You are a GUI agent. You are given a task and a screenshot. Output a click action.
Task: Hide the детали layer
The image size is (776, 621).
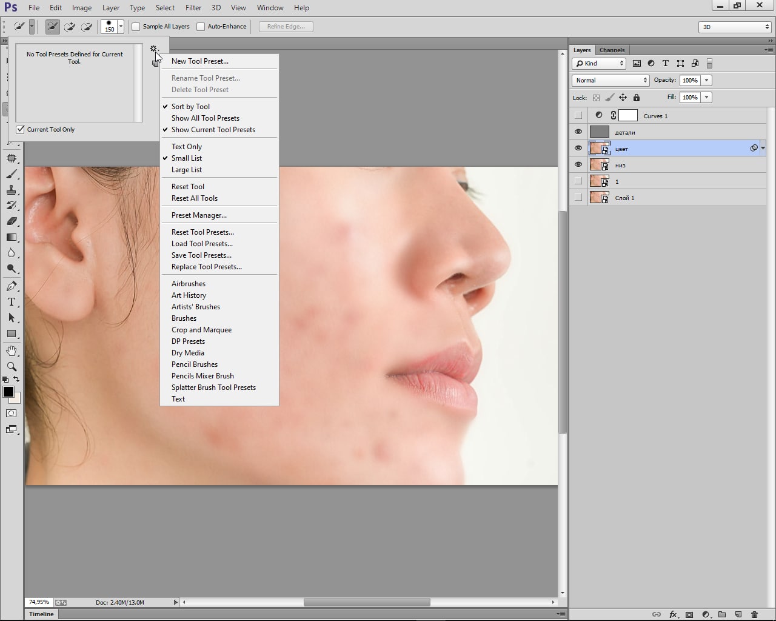(578, 132)
